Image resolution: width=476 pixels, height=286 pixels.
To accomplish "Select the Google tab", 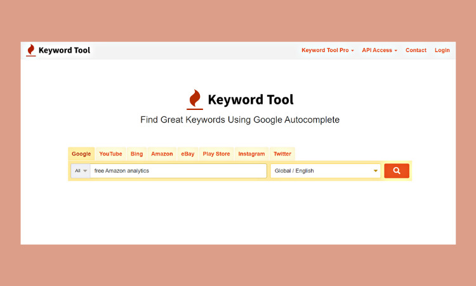I will pyautogui.click(x=81, y=154).
